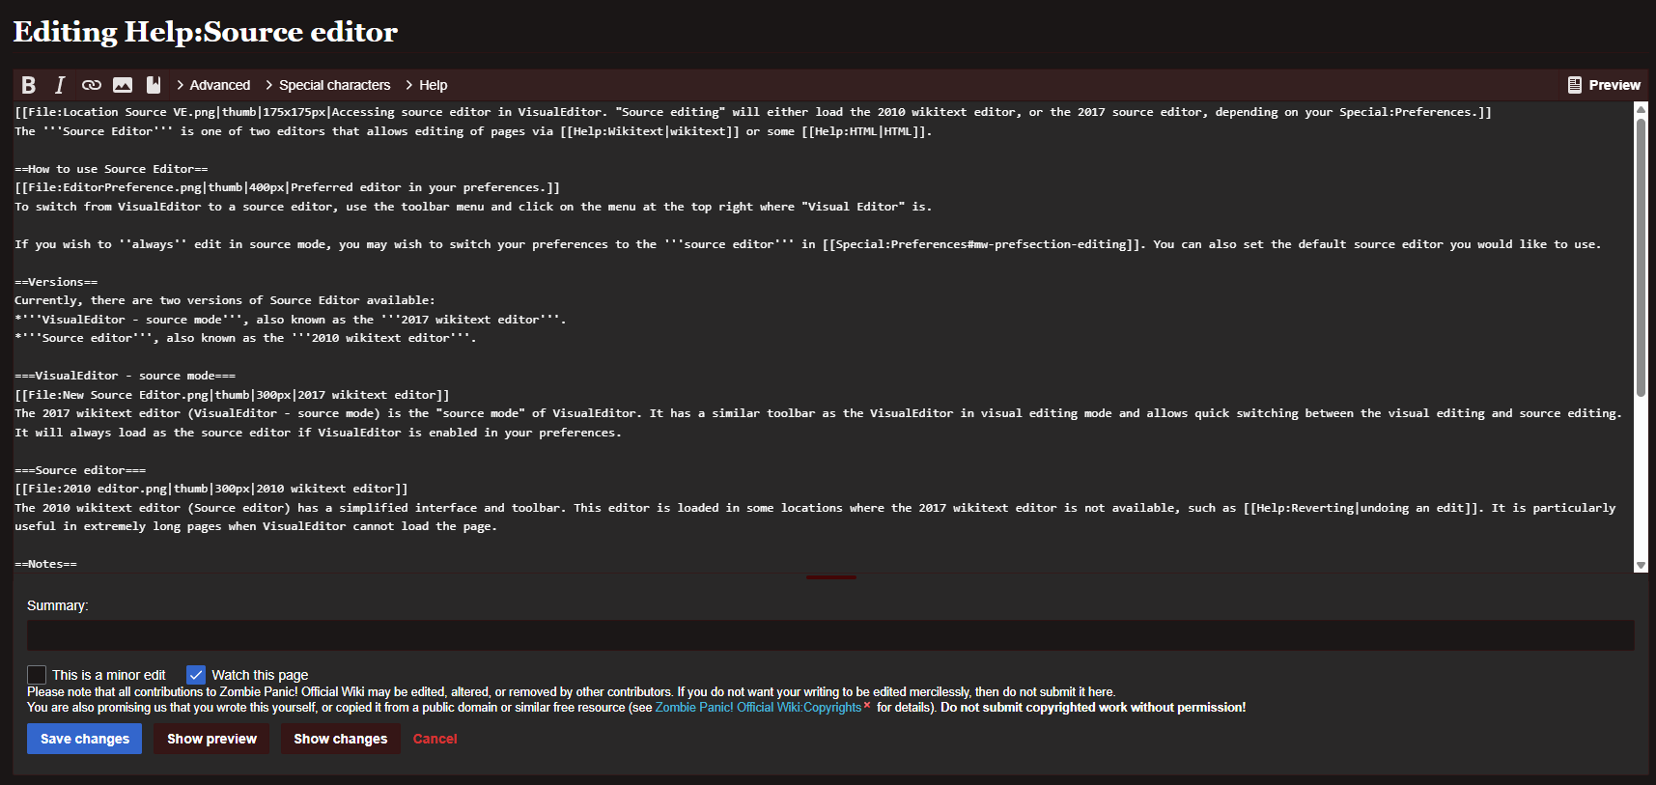1656x785 pixels.
Task: Insert a reference using the bookmark icon
Action: point(153,85)
